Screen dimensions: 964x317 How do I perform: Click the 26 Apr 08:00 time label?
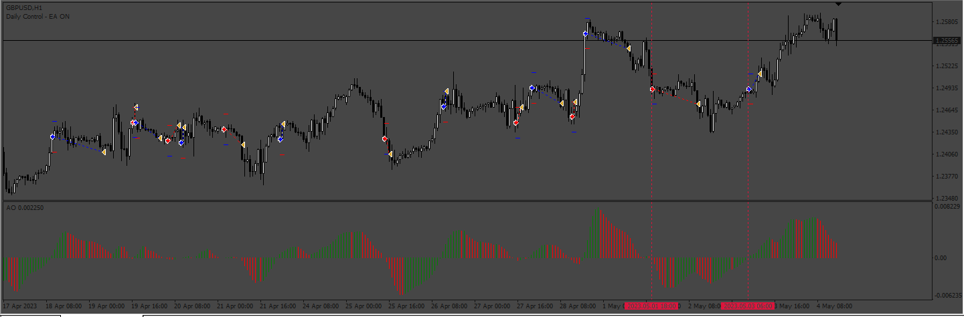click(x=449, y=306)
